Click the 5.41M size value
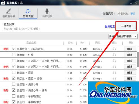This screenshot has height=104, width=139. click(83, 49)
